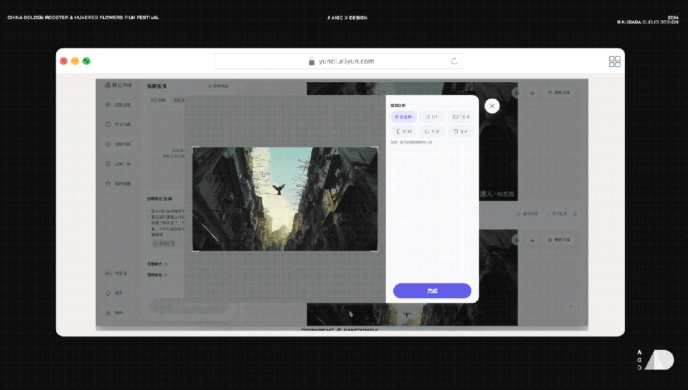The height and width of the screenshot is (390, 688).
Task: Open parameter details for the top result
Action: pos(559,92)
